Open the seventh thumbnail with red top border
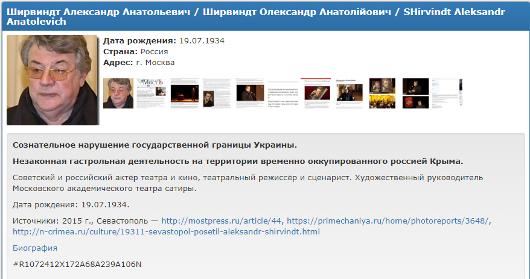Viewport: 530px width, 279px height. coord(316,93)
